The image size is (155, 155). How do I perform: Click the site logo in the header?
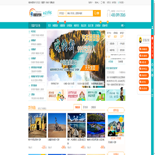coord(35,13)
